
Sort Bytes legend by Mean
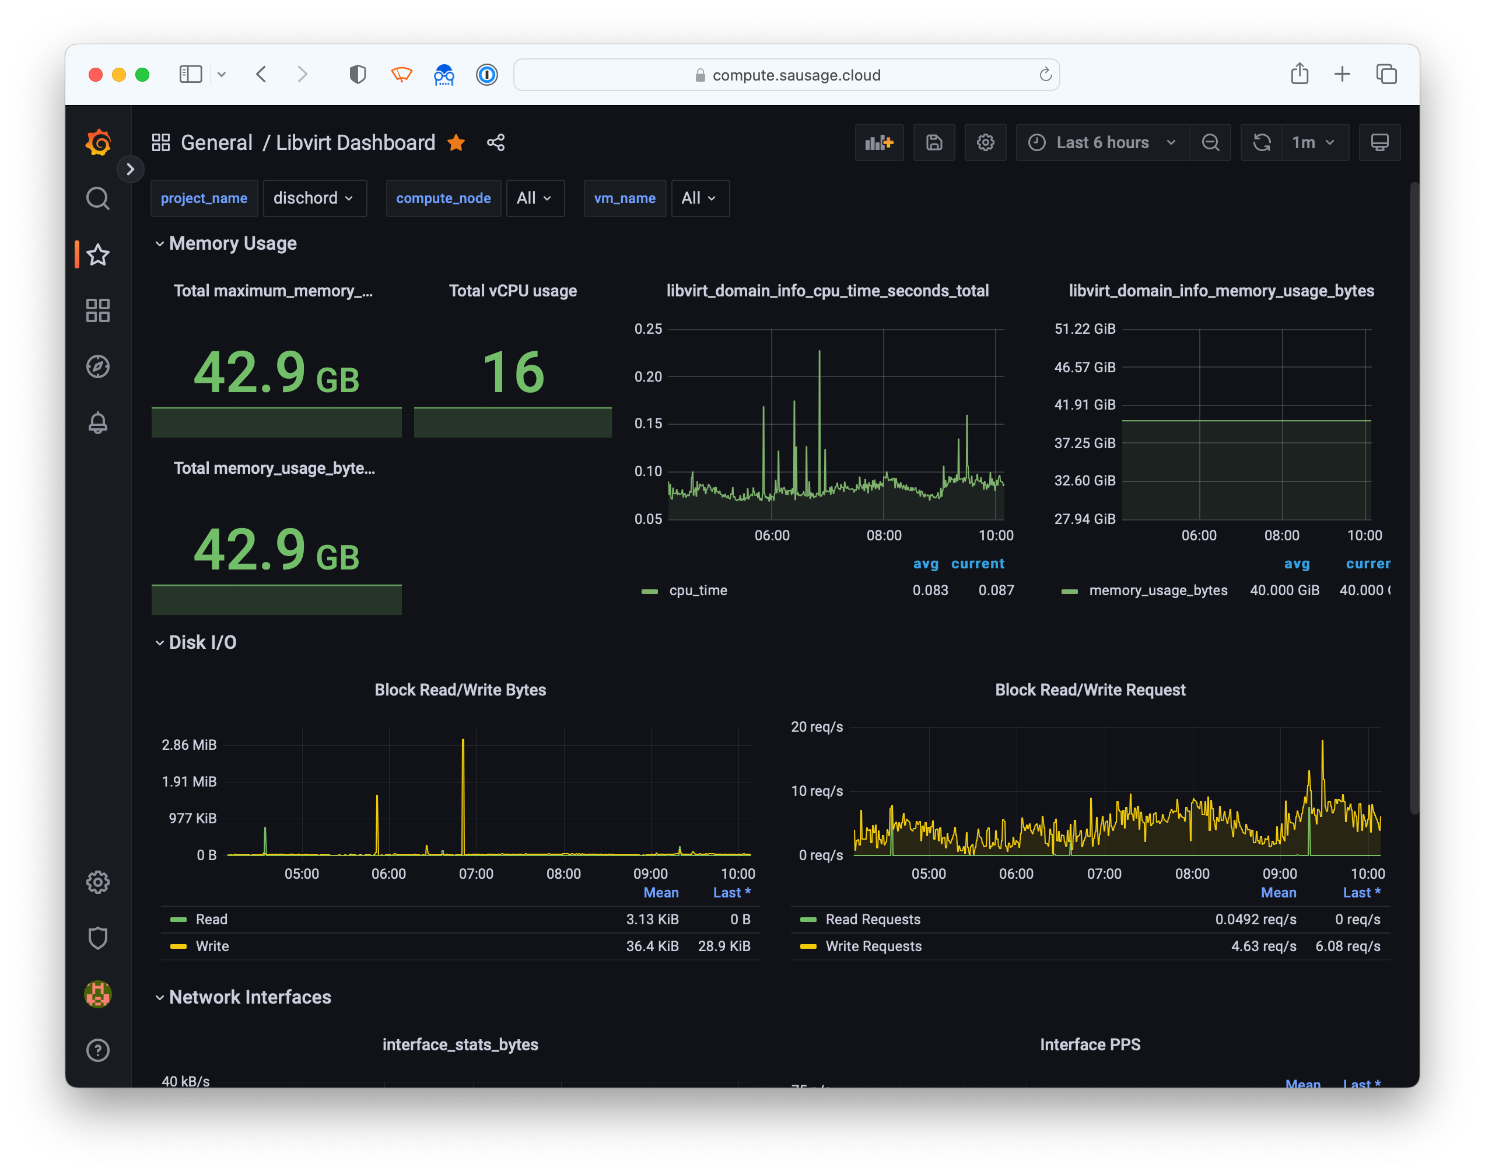[x=661, y=892]
